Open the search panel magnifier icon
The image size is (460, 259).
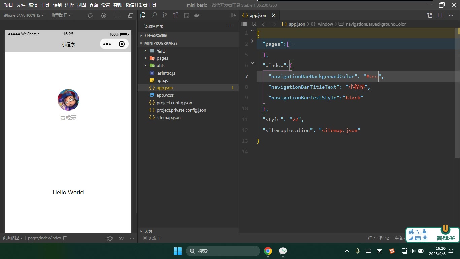[154, 15]
